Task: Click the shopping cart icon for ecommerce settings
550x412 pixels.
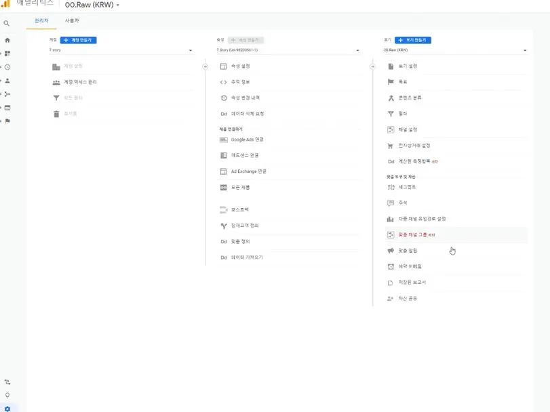Action: coord(390,146)
